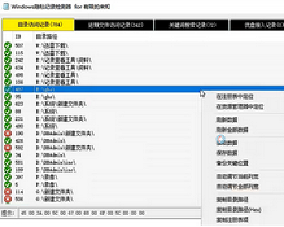Screen dimensions: 284x227
Task: Open the fourth black tab at the far right
Action: point(257,25)
